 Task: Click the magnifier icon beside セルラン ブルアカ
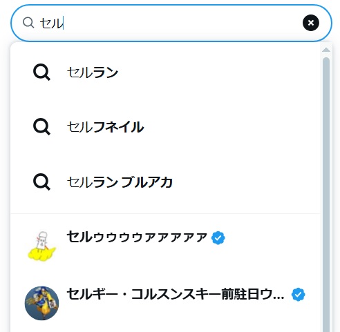click(x=41, y=182)
